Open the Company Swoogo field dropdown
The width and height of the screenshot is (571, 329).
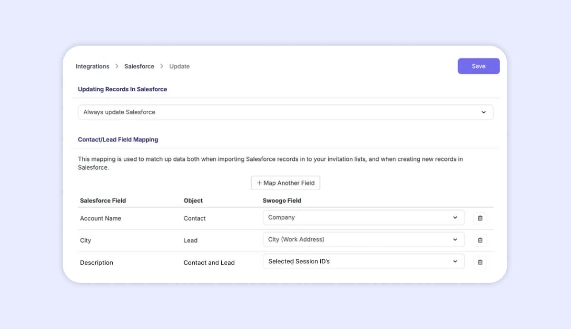364,218
